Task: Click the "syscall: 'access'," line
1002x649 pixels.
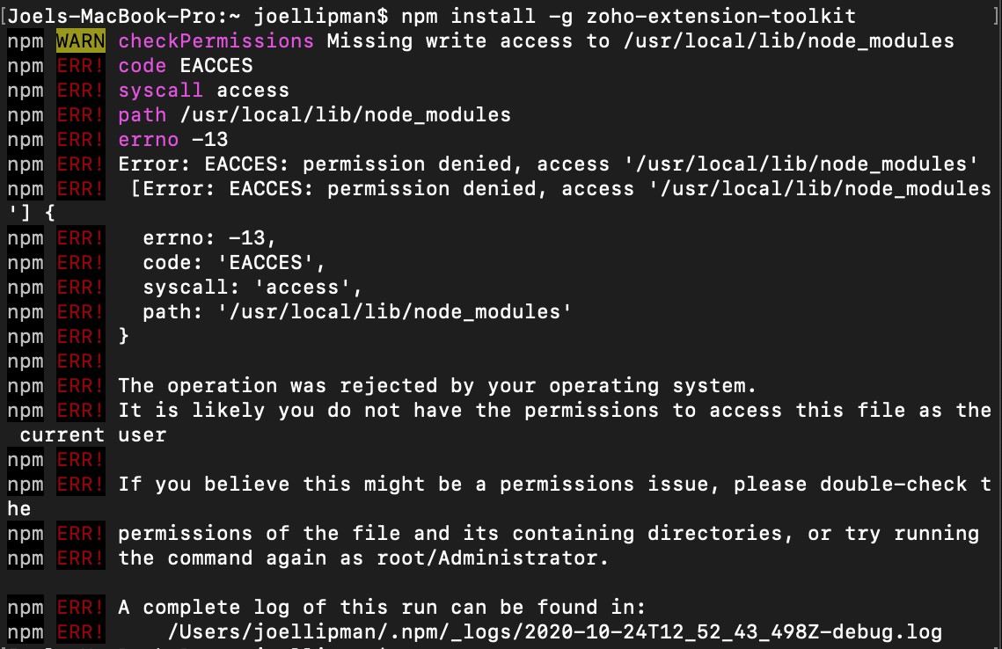Action: pyautogui.click(x=252, y=288)
